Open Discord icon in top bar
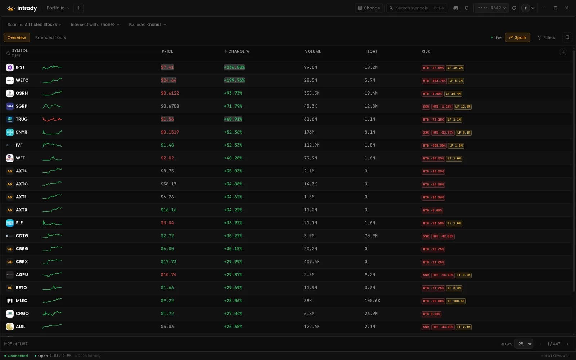The image size is (576, 360). point(456,8)
